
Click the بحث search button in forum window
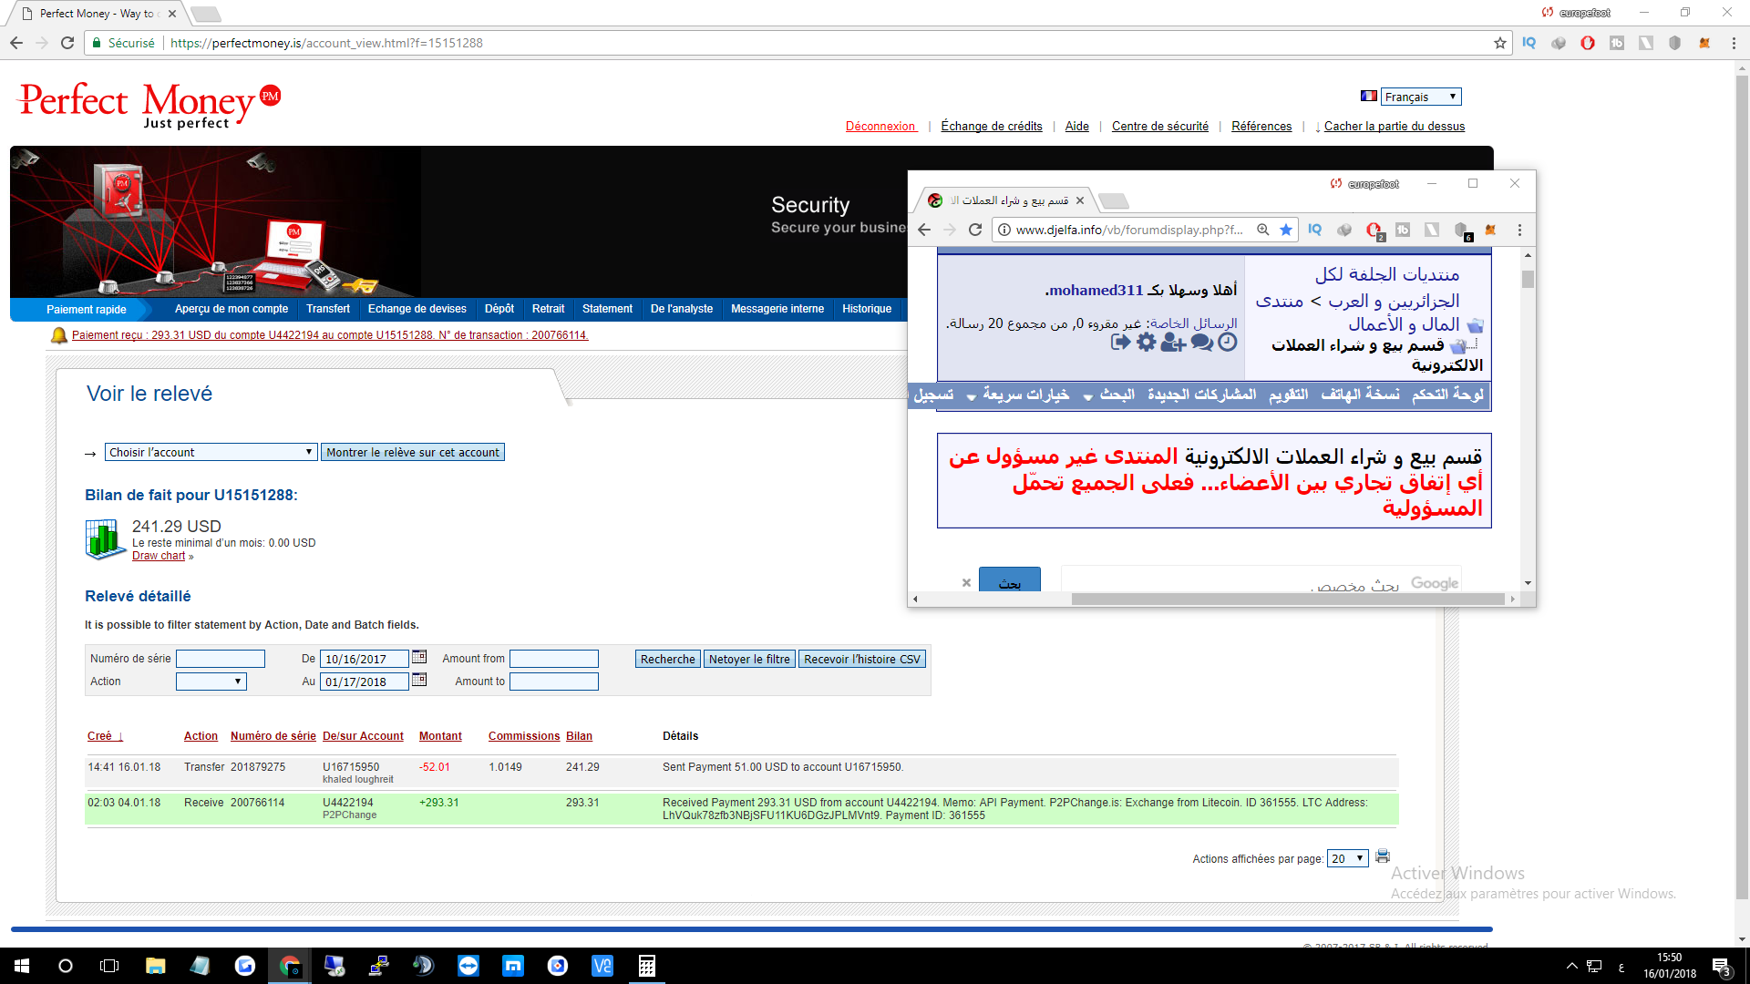click(x=1010, y=581)
